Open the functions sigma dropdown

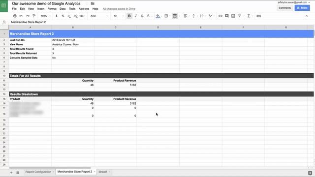click(x=250, y=16)
